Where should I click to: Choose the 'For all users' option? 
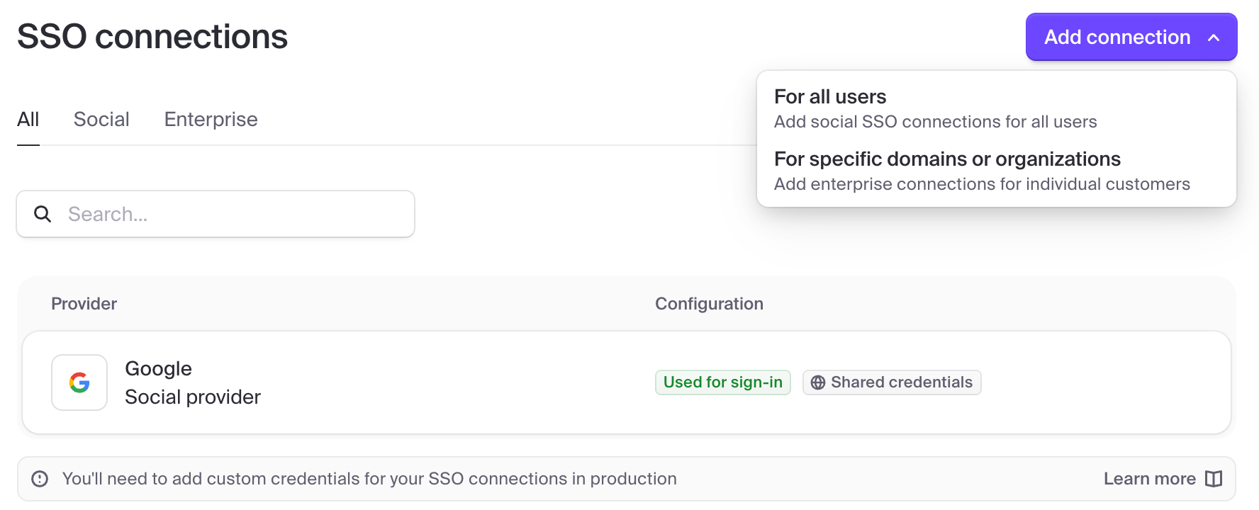coord(996,108)
